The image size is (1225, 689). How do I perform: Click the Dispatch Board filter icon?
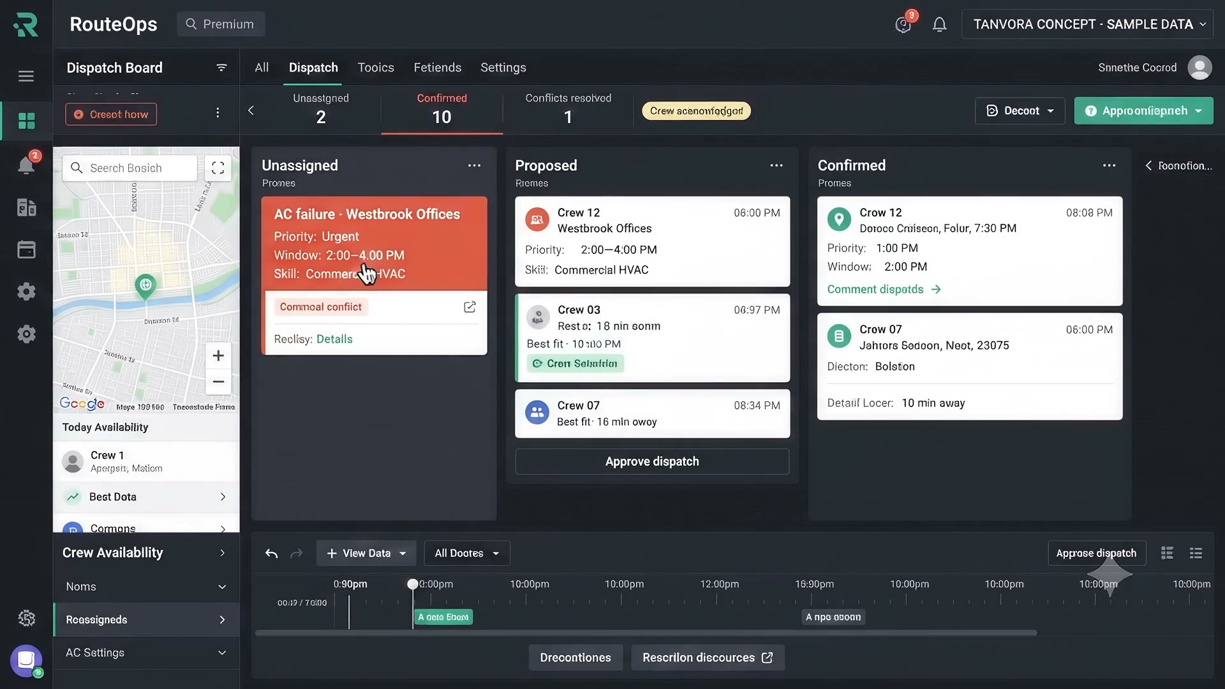tap(221, 68)
